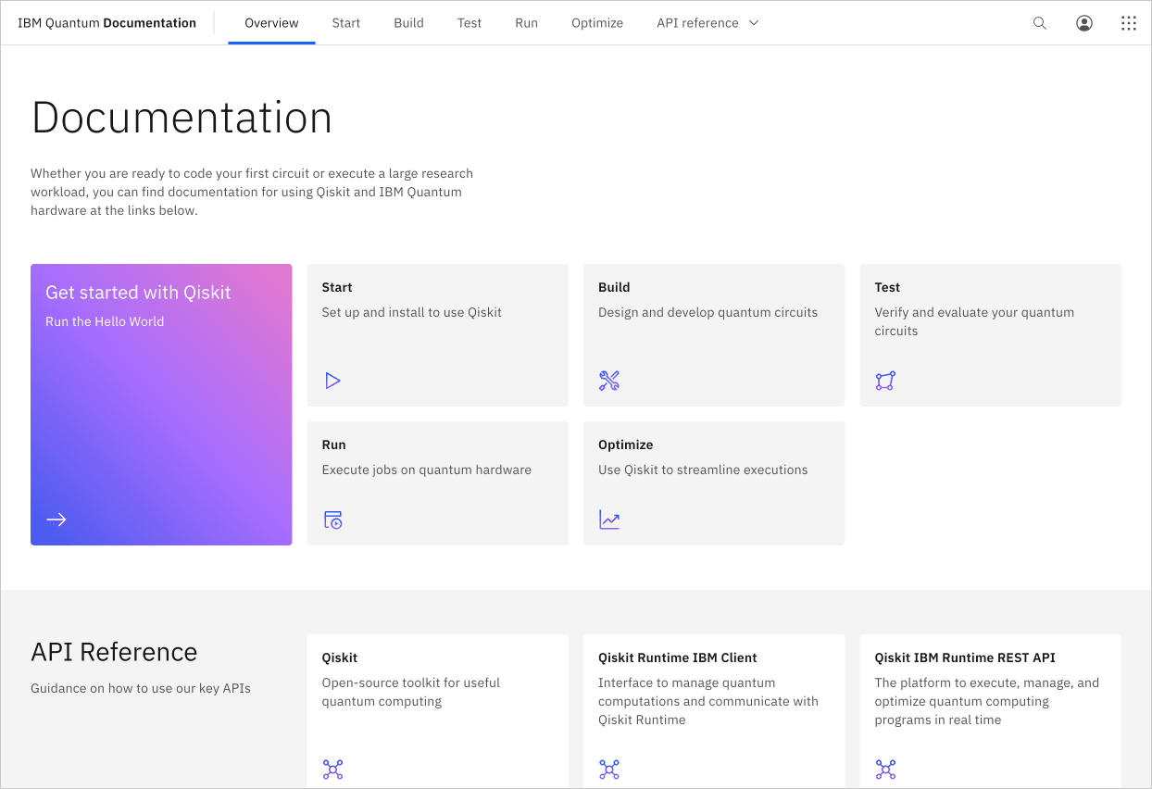1152x789 pixels.
Task: Click the play icon in Start card
Action: pyautogui.click(x=332, y=381)
